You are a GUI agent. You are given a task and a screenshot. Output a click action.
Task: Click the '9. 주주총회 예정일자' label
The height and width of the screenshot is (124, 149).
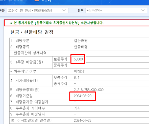pyautogui.click(x=28, y=114)
